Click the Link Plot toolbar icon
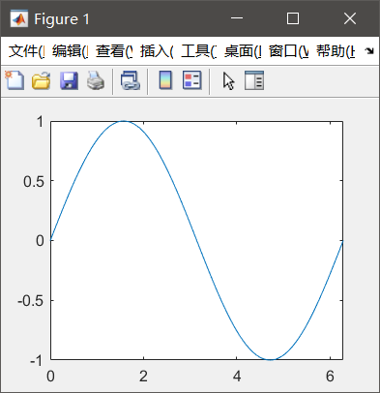 [x=131, y=80]
